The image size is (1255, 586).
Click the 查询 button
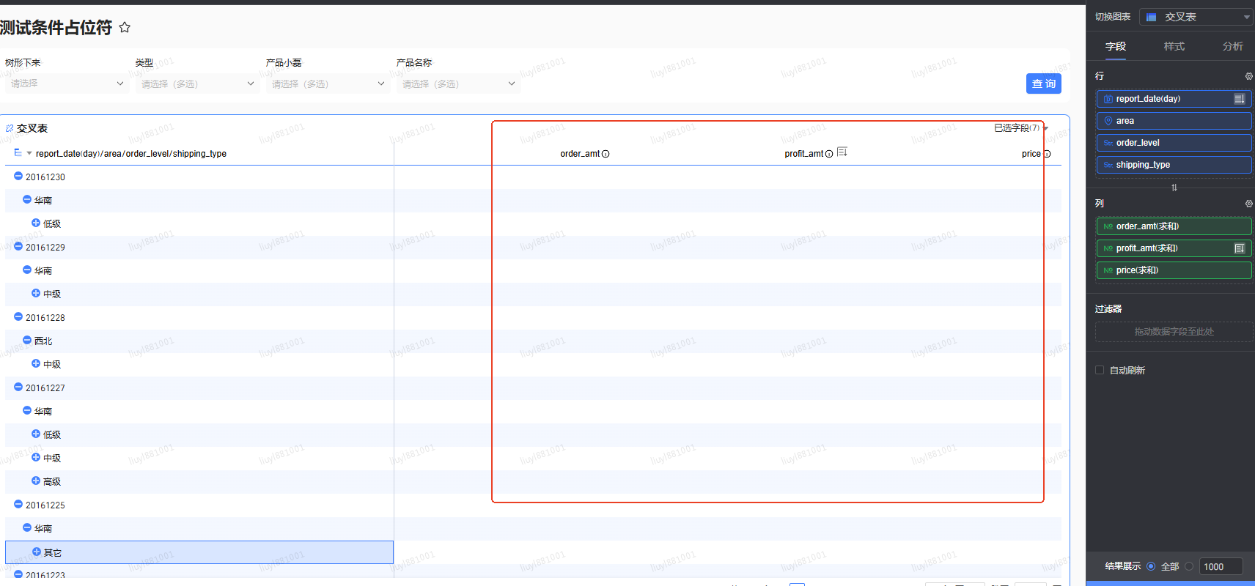tap(1043, 84)
